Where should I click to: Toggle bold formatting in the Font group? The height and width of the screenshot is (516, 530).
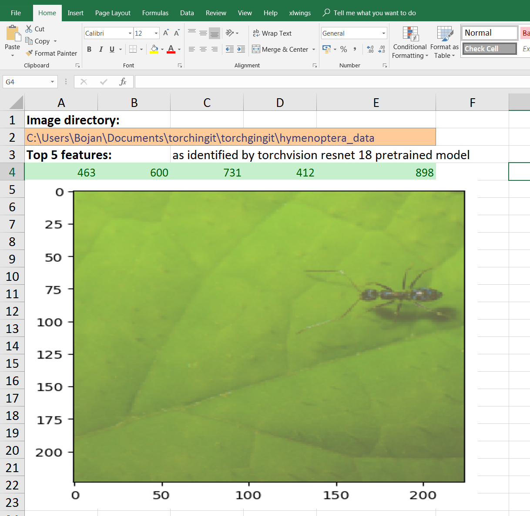pyautogui.click(x=89, y=50)
